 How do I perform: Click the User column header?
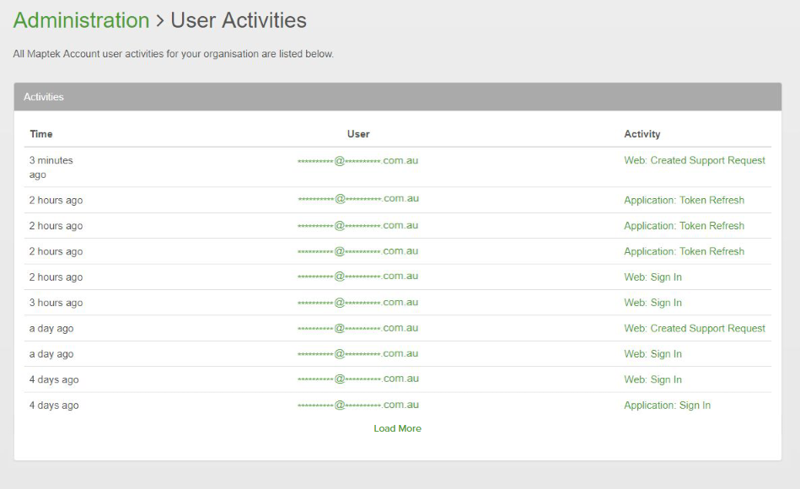click(358, 134)
